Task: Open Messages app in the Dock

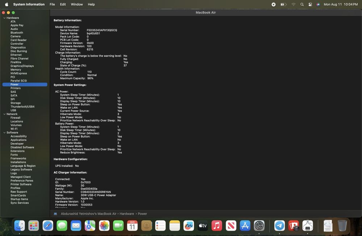Action: pos(62,225)
